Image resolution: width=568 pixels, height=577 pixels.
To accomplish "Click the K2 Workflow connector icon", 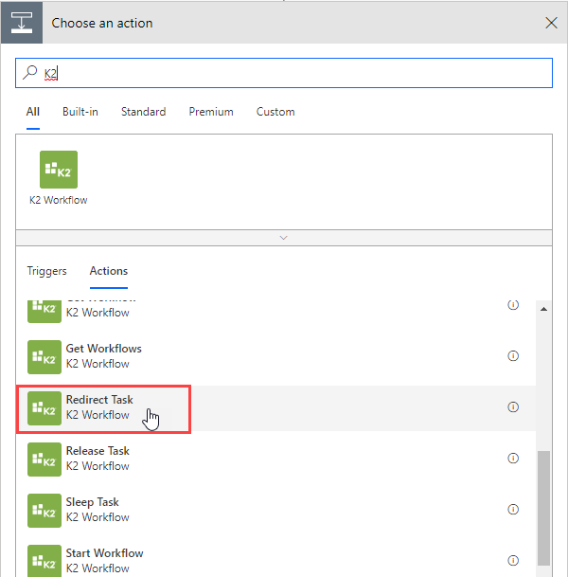I will click(59, 170).
